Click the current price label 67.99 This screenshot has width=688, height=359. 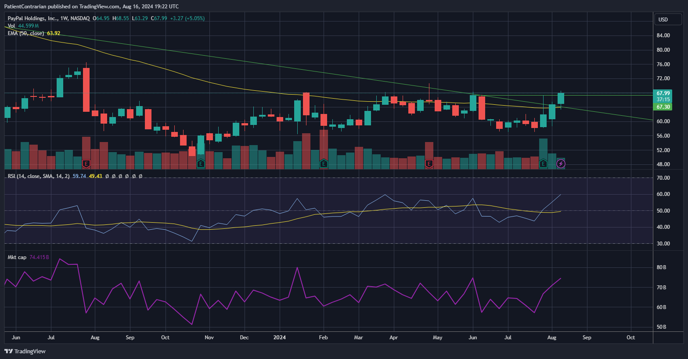[663, 93]
